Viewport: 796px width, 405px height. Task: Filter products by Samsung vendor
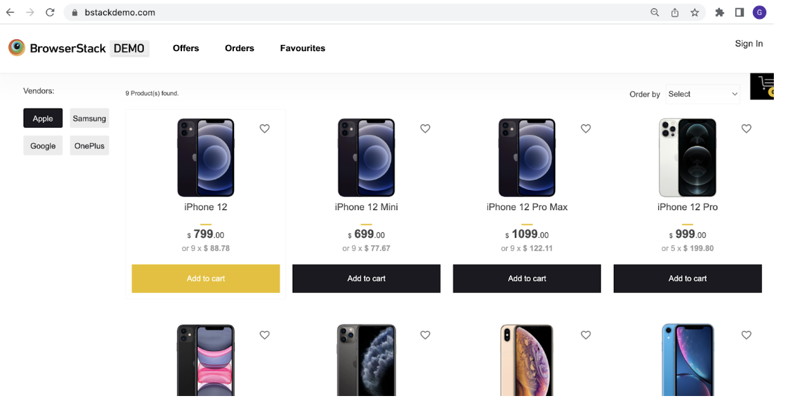[x=89, y=118]
